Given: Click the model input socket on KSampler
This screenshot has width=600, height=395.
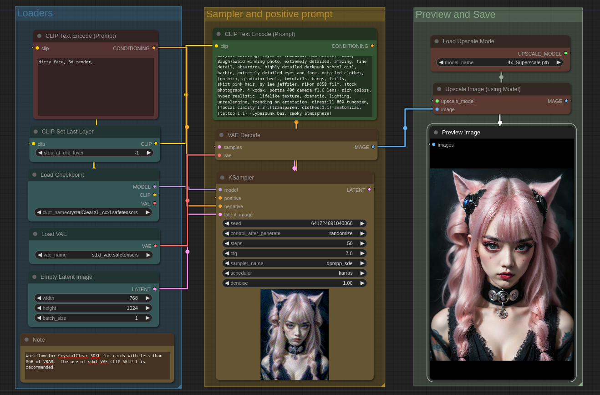Looking at the screenshot, I should [x=220, y=190].
